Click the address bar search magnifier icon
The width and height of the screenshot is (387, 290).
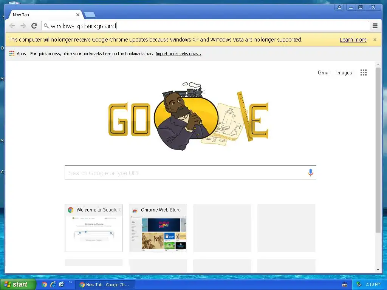pyautogui.click(x=46, y=25)
